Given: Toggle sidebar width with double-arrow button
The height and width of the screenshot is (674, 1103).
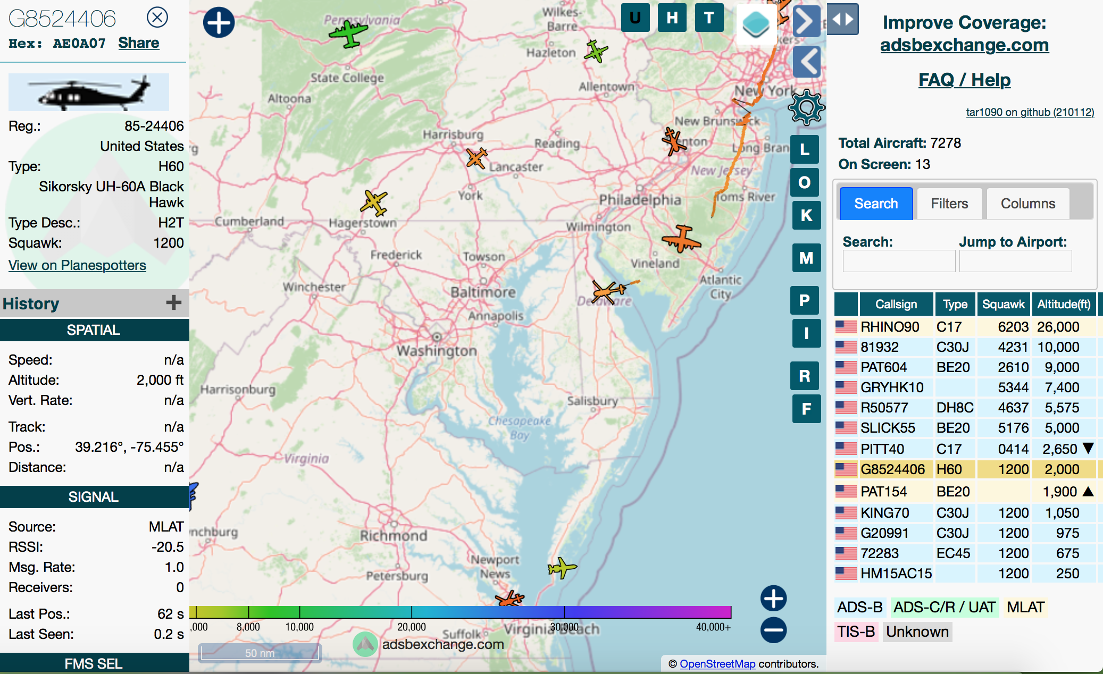Looking at the screenshot, I should click(842, 19).
